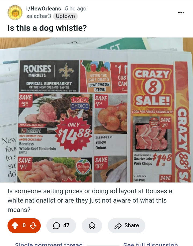The image size is (193, 246).
Task: Visit the r/NewOrleans subreddit link
Action: pyautogui.click(x=44, y=9)
